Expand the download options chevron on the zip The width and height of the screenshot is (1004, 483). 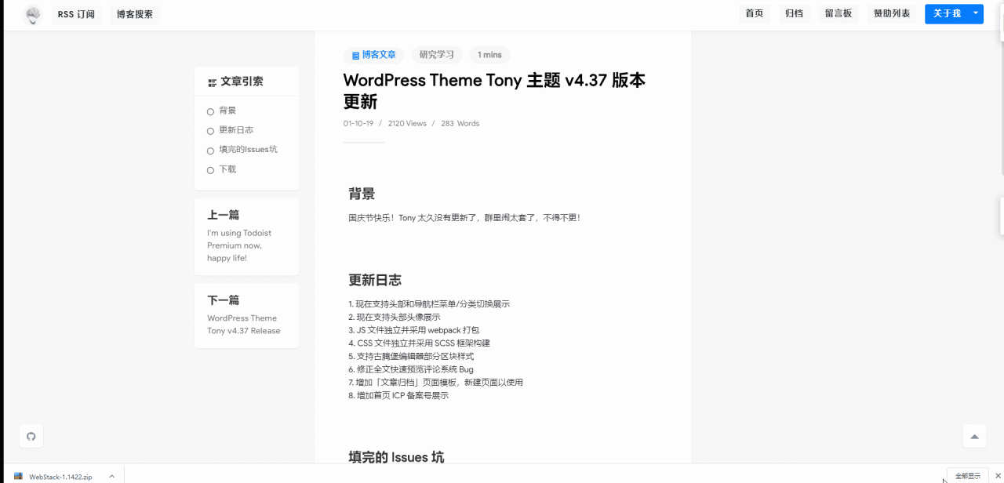111,476
